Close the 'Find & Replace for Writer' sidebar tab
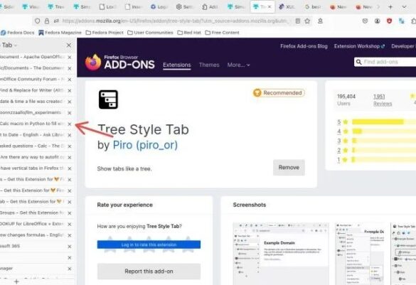 tap(70, 91)
